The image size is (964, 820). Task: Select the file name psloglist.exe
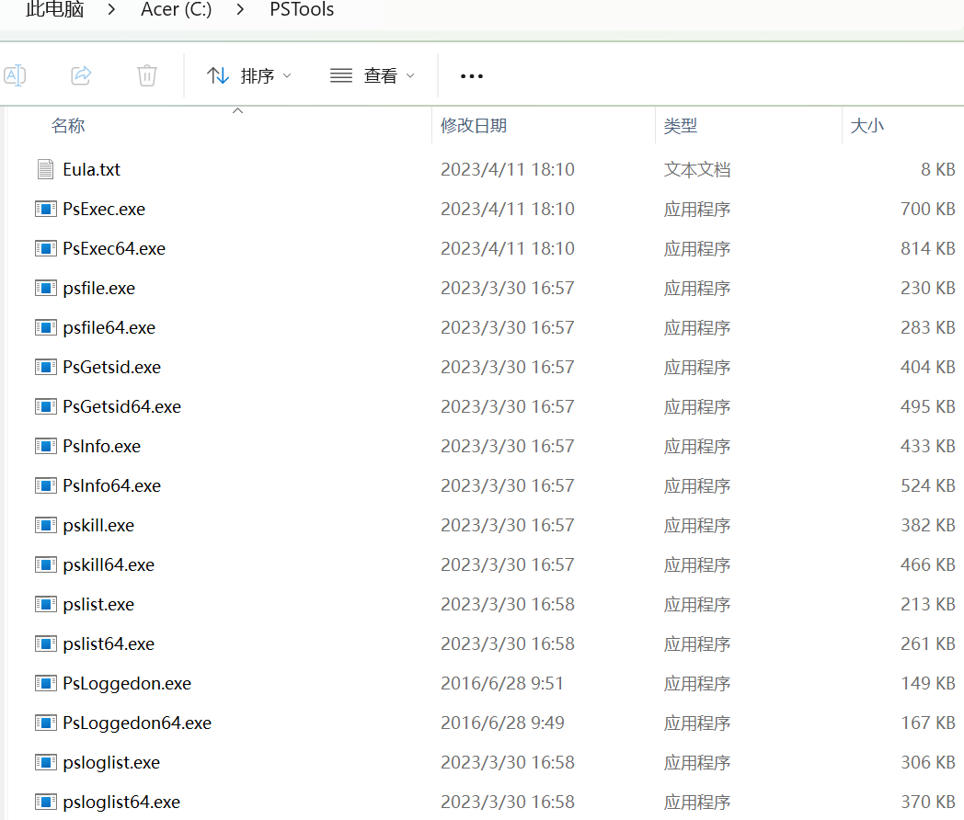tap(111, 762)
